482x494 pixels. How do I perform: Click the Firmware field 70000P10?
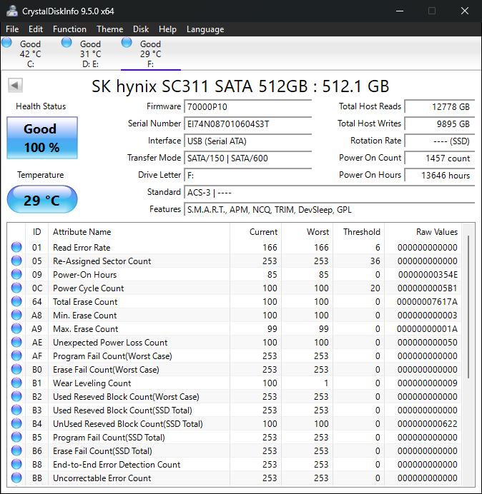(247, 106)
